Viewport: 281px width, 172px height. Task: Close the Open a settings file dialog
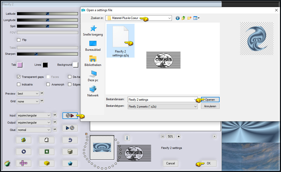click(276, 10)
